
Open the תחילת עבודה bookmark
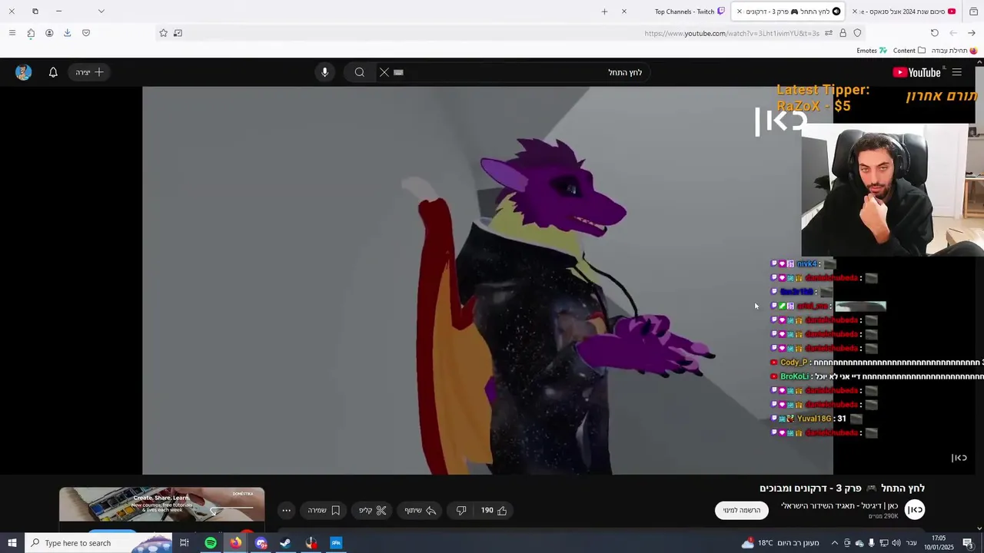(954, 51)
